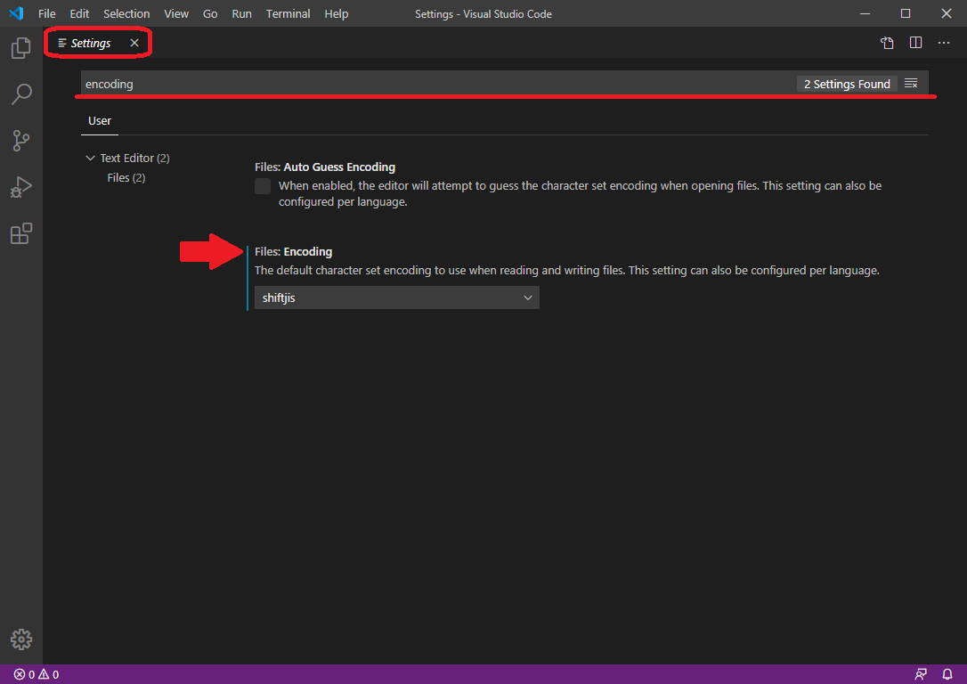
Task: Open the View menu
Action: point(176,13)
